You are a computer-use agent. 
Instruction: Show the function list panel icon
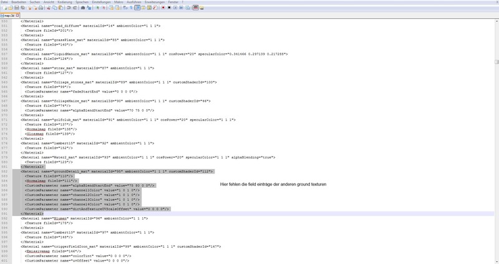[155, 7]
